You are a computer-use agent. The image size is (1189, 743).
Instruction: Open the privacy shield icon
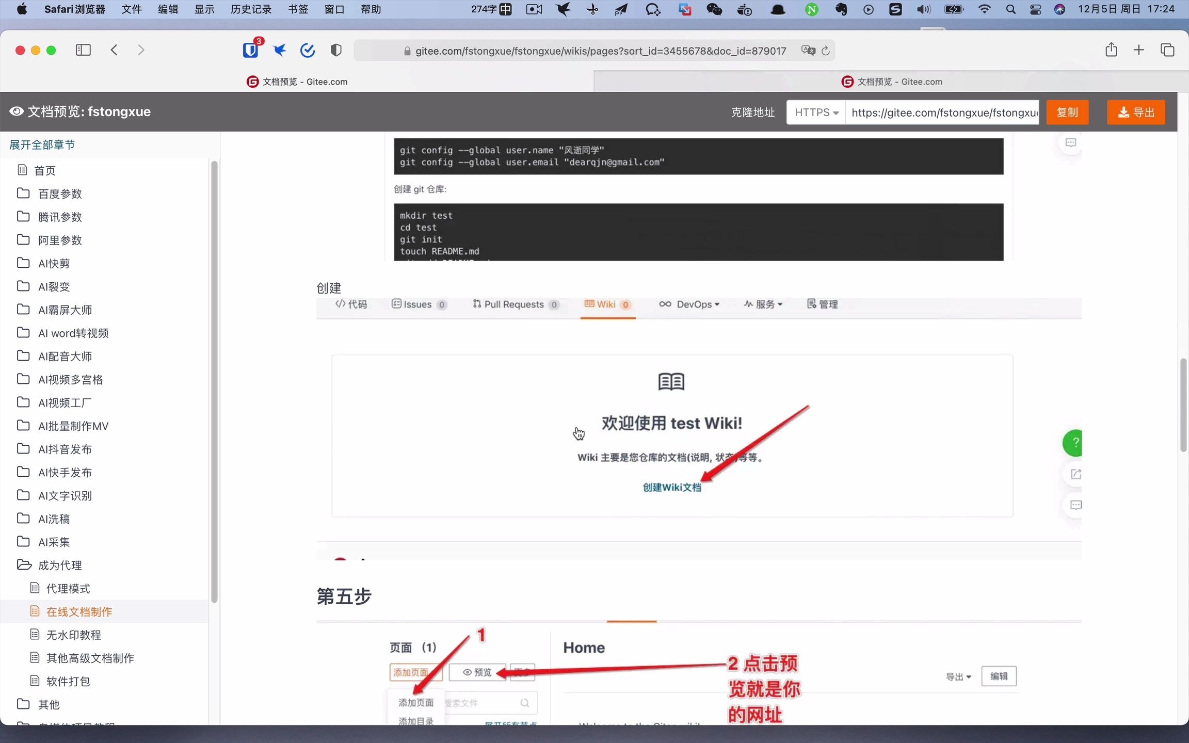pyautogui.click(x=336, y=50)
